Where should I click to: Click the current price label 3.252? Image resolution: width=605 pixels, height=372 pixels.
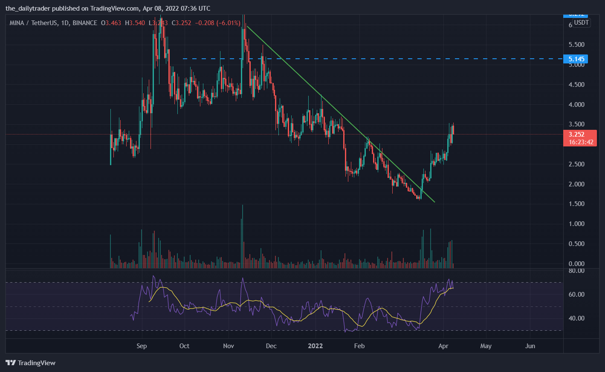576,134
